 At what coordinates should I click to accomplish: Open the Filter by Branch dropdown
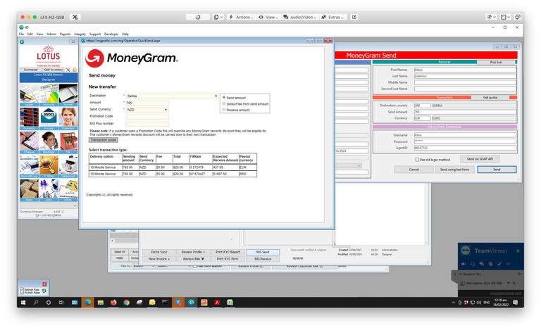[x=144, y=266]
